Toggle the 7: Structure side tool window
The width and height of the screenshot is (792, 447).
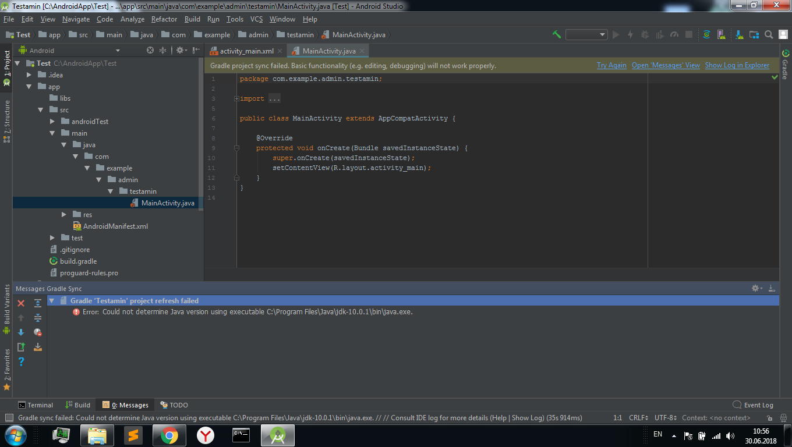[6, 121]
